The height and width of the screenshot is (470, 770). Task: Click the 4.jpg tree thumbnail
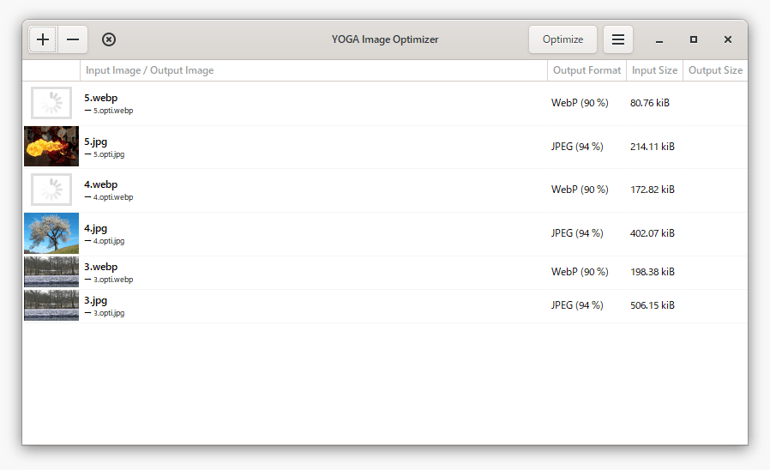coord(51,233)
